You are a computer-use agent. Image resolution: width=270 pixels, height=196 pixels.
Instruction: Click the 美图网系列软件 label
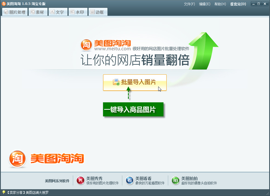click(57, 181)
